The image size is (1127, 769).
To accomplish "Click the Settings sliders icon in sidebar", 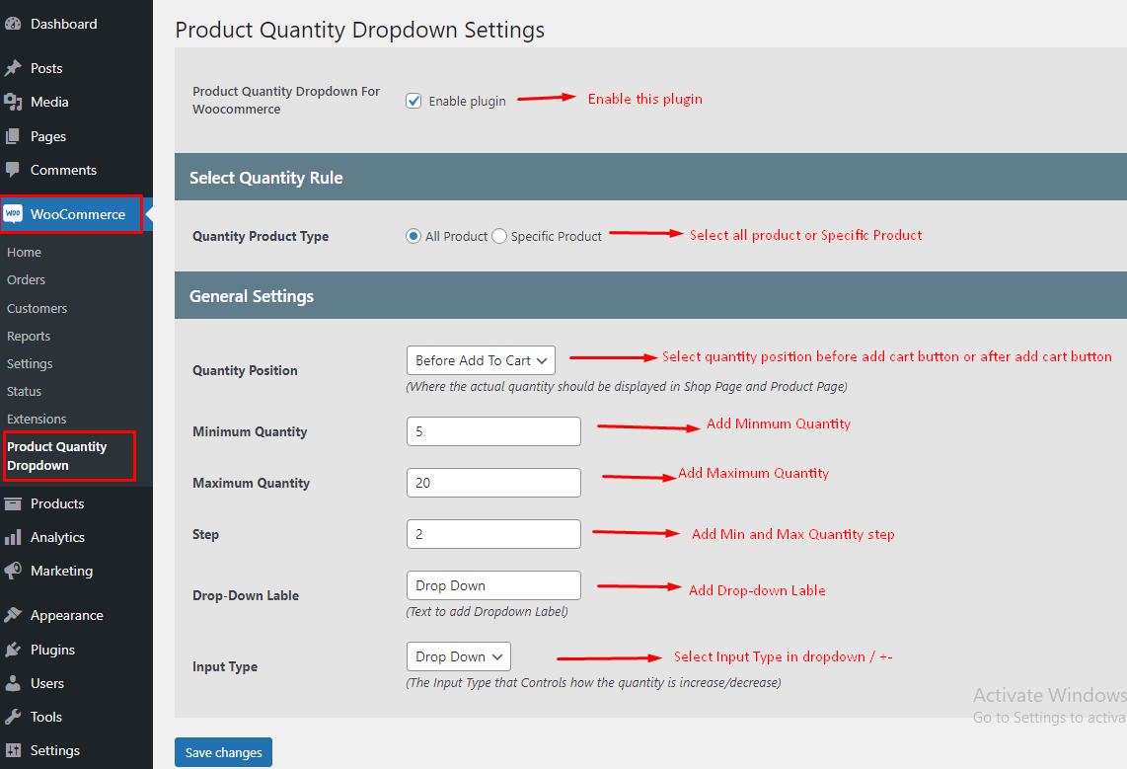I will click(13, 750).
